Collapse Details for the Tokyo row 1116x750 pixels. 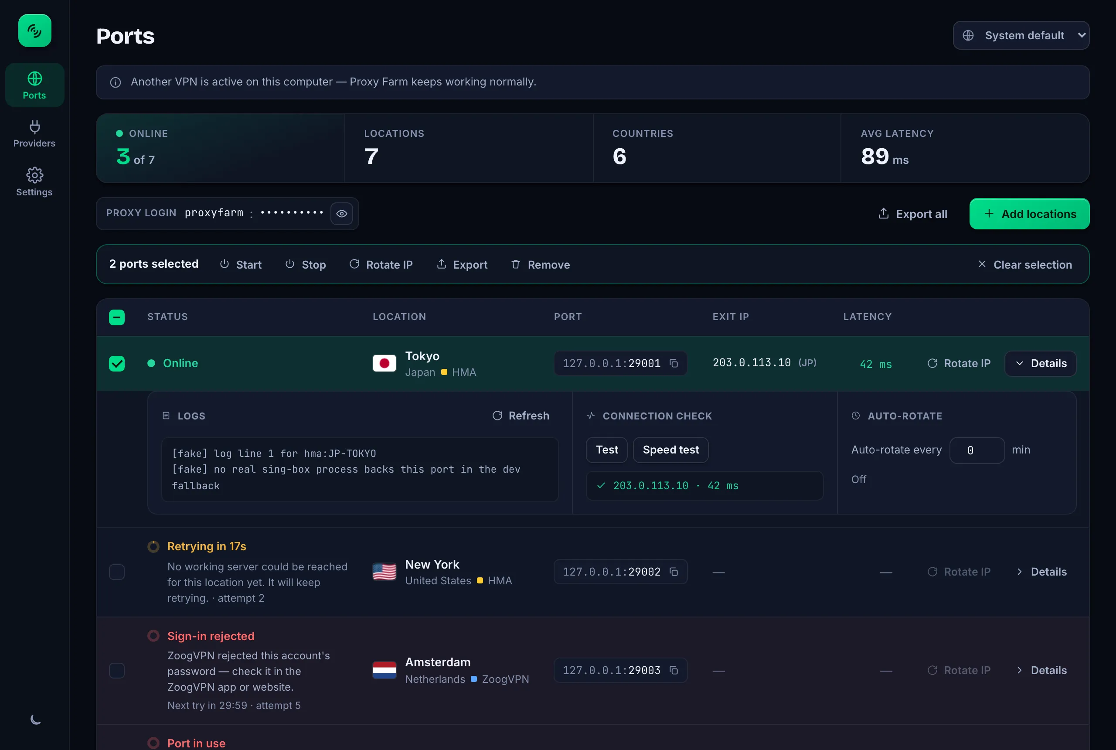tap(1041, 364)
